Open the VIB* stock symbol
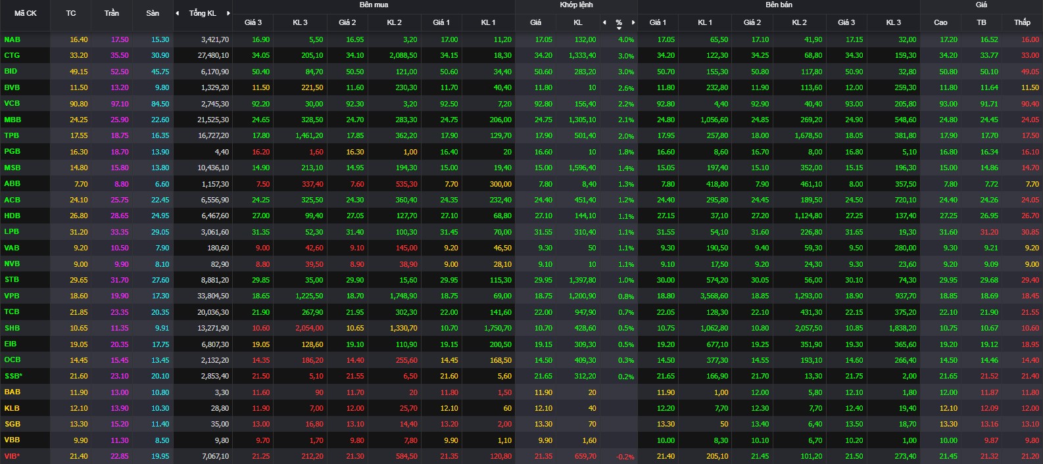1043x464 pixels. (12, 456)
